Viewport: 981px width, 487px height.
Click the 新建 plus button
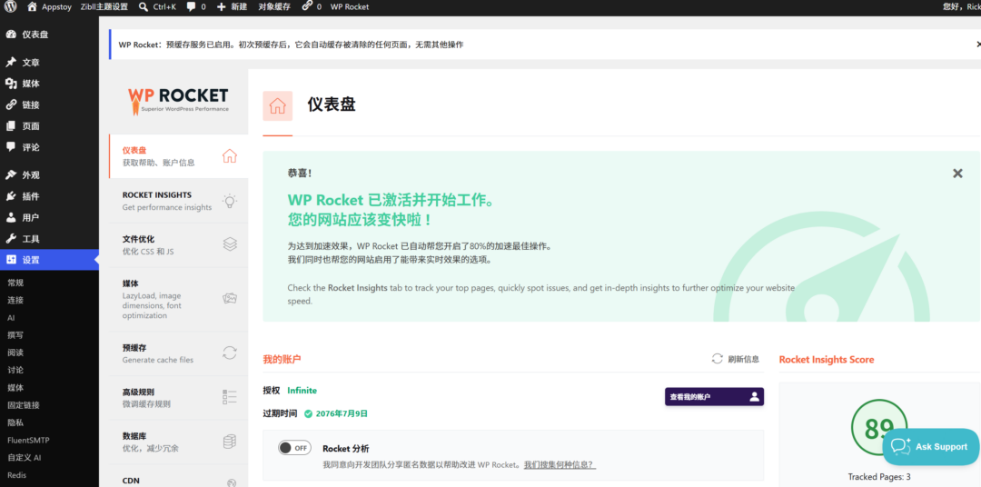pos(232,7)
